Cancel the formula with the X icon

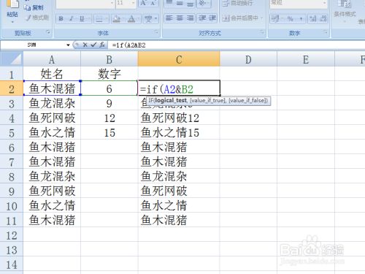click(x=85, y=45)
